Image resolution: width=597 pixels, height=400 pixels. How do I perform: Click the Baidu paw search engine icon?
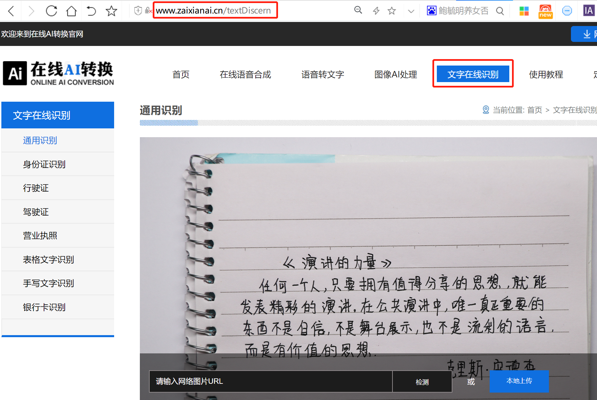pyautogui.click(x=431, y=11)
